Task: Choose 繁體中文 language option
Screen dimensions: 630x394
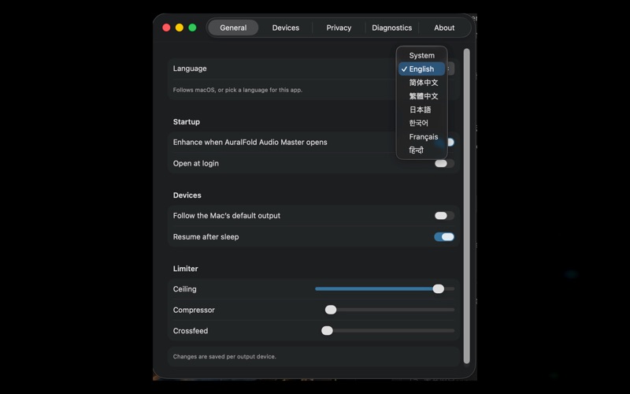Action: click(421, 96)
